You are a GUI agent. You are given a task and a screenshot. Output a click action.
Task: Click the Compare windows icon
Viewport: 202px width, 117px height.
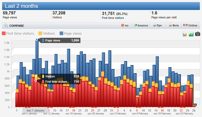6,26
